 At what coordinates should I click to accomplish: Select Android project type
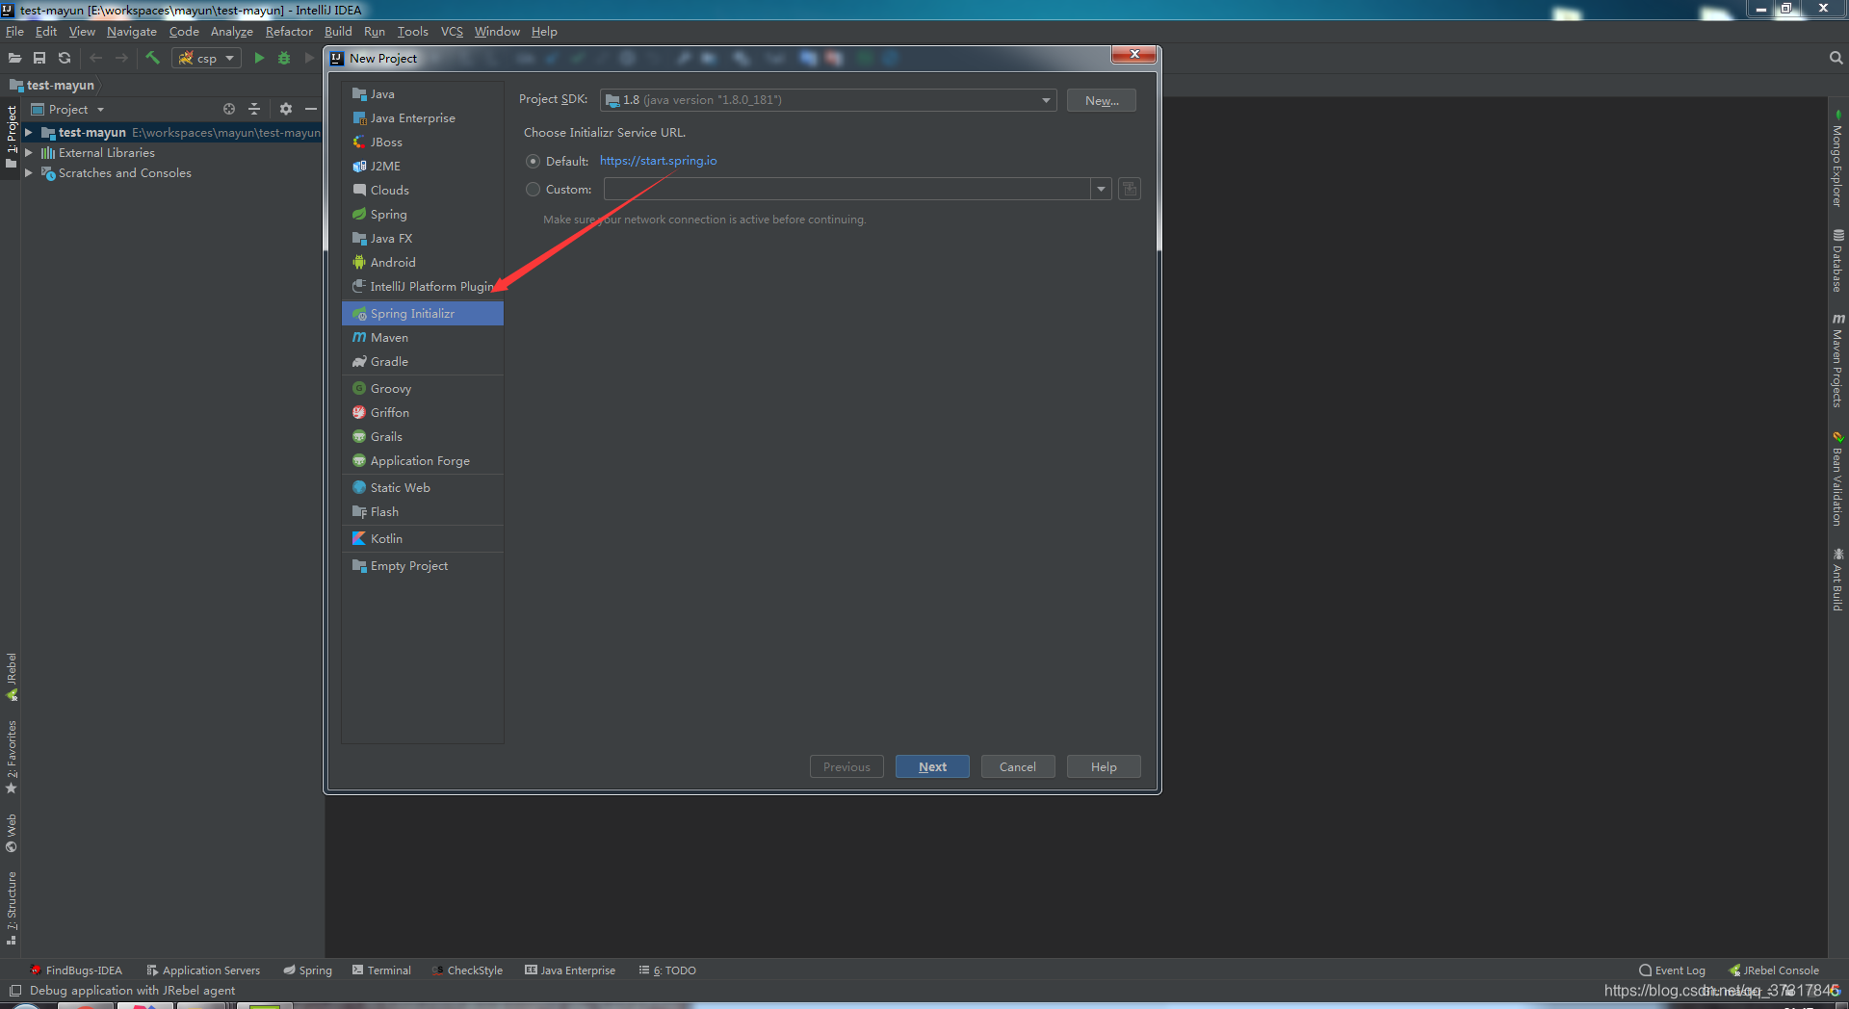423,262
